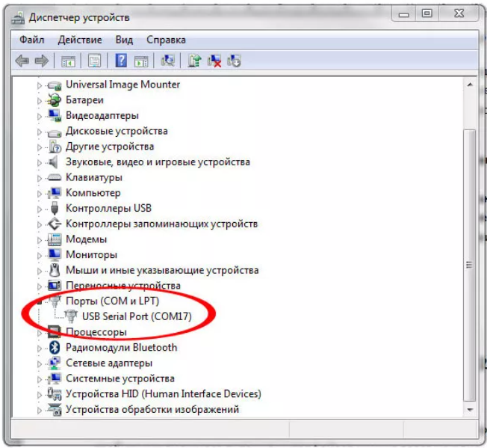Expand the Дисковые устройства node arrow
The width and height of the screenshot is (487, 448).
point(39,132)
